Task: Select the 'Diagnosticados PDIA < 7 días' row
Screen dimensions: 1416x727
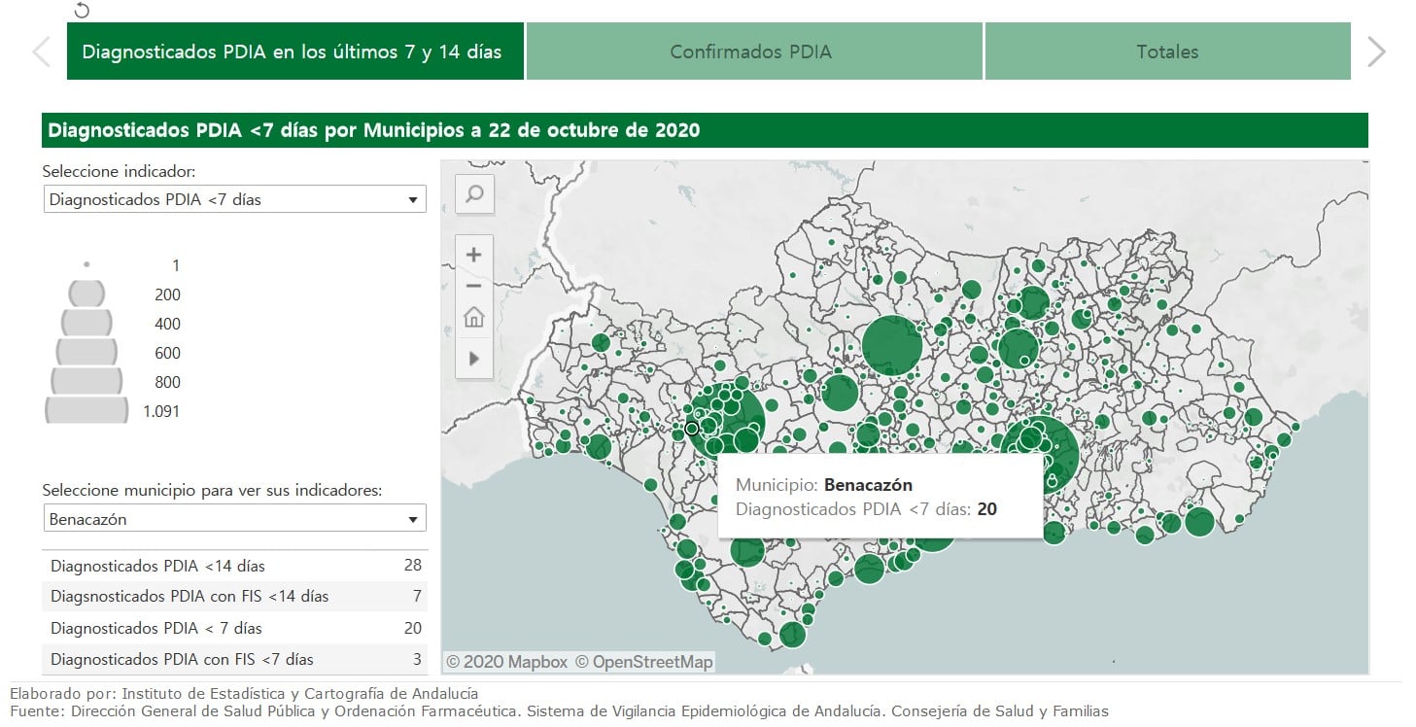Action: 234,628
